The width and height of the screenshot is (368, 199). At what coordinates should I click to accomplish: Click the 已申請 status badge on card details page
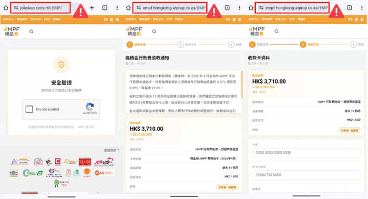(350, 131)
